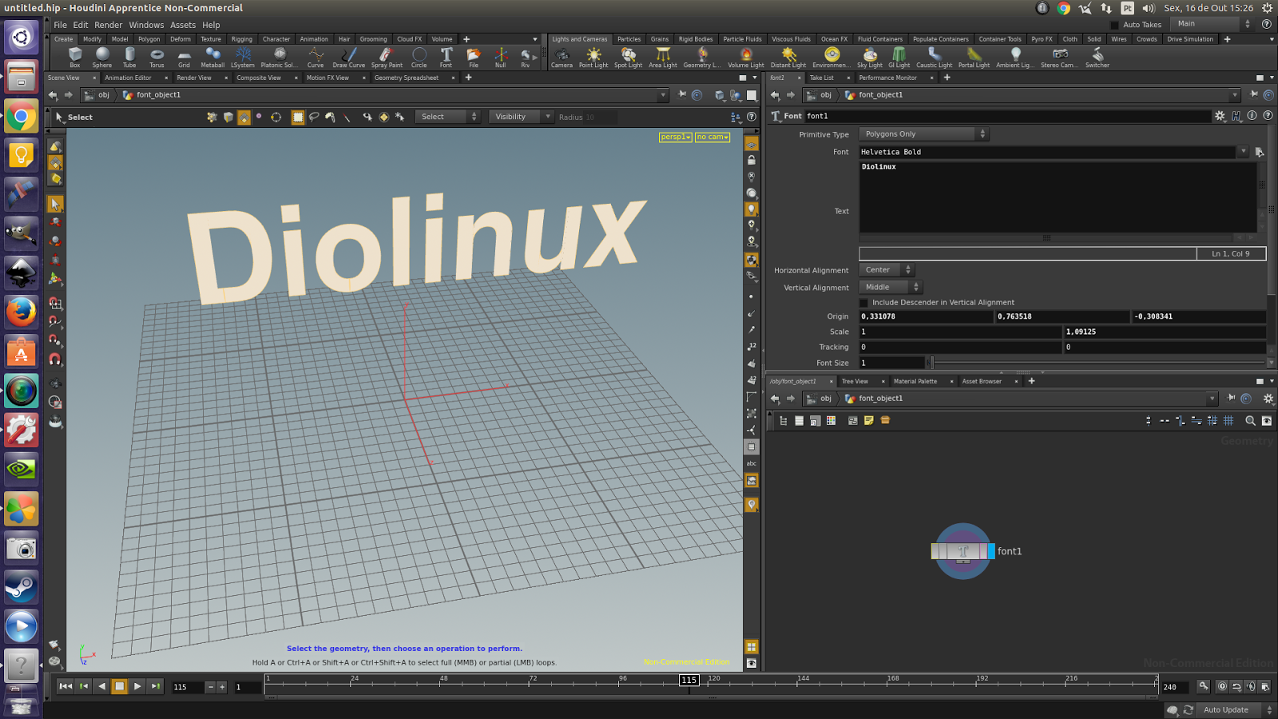Screen dimensions: 1278x719
Task: Jump to the first frame
Action: click(65, 686)
